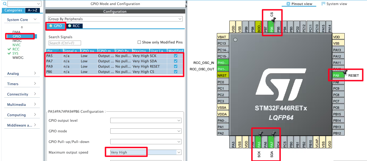Select NVIC under System Core

click(x=17, y=45)
